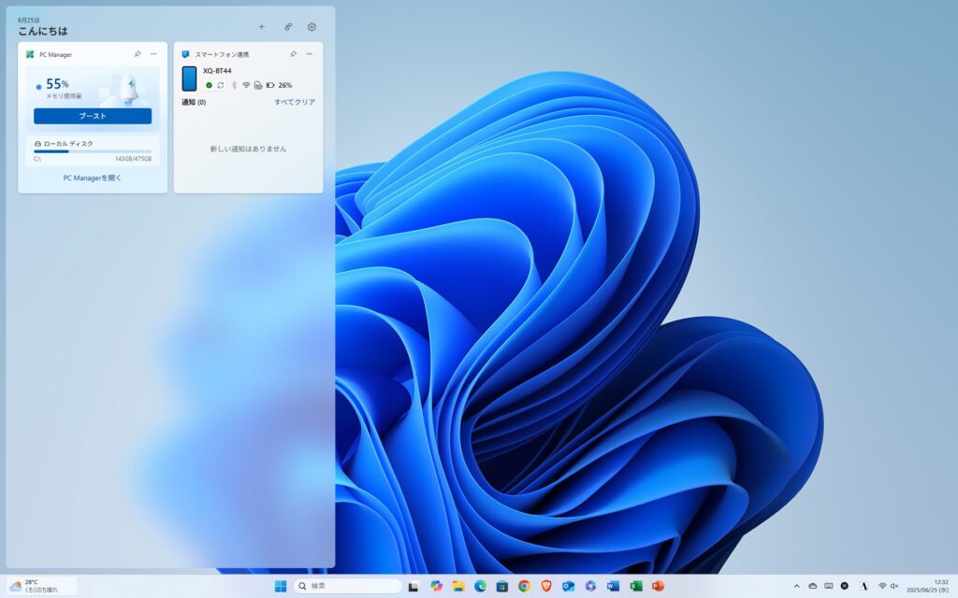Click the XQ-BT44 device name
The width and height of the screenshot is (958, 598).
tap(217, 71)
